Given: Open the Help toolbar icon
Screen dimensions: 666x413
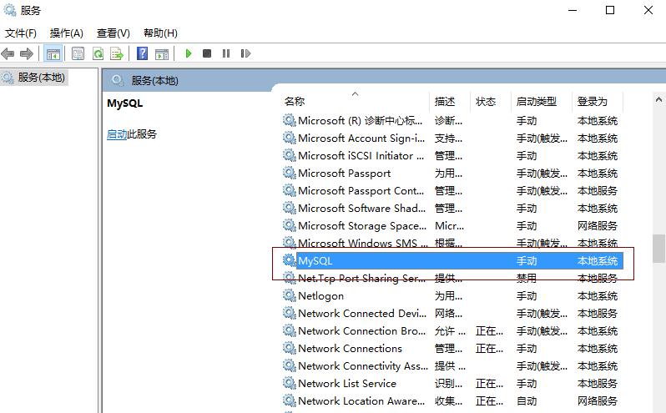Looking at the screenshot, I should tap(142, 54).
